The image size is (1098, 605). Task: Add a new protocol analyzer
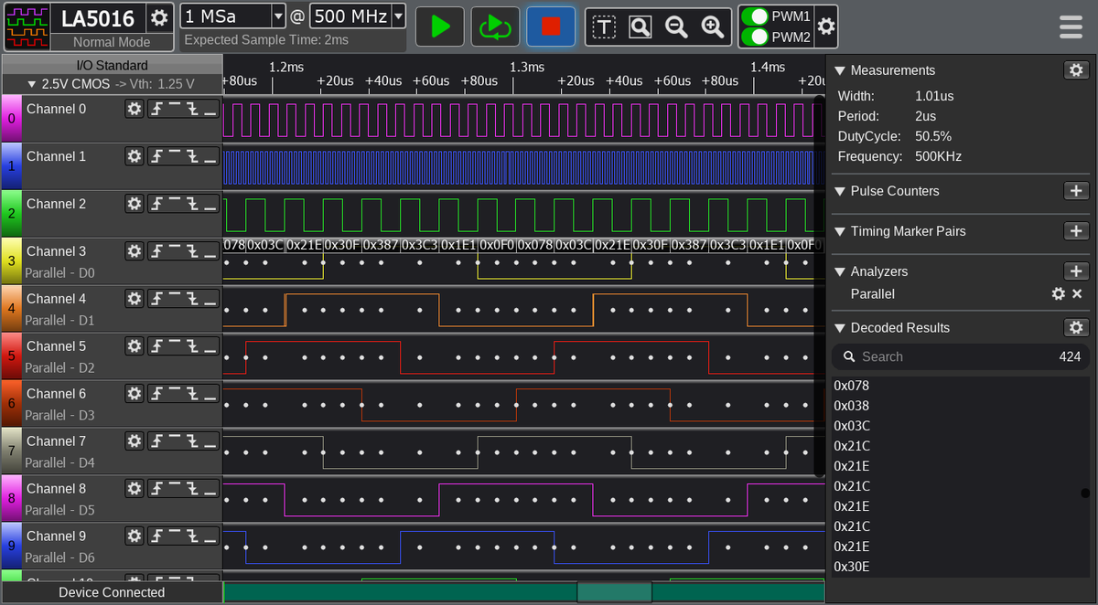1076,271
